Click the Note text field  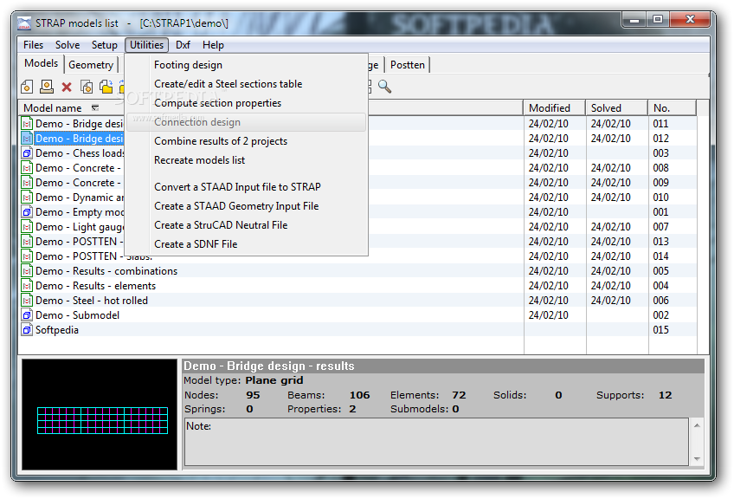click(x=436, y=442)
